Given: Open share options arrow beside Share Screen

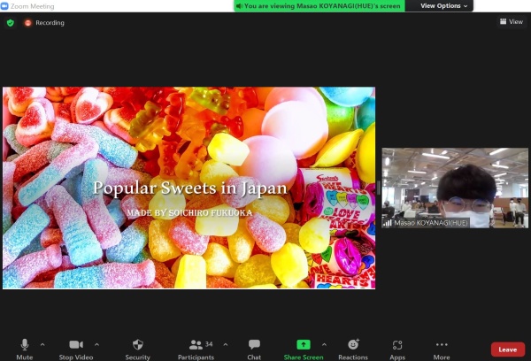Looking at the screenshot, I should click(x=324, y=344).
